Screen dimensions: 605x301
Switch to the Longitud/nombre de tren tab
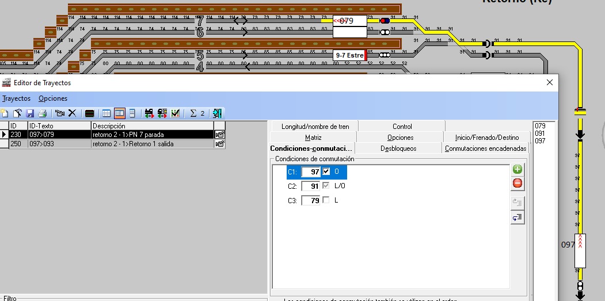coord(315,126)
